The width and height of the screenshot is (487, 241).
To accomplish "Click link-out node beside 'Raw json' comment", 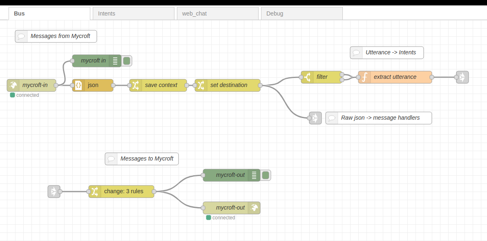I will coord(315,118).
